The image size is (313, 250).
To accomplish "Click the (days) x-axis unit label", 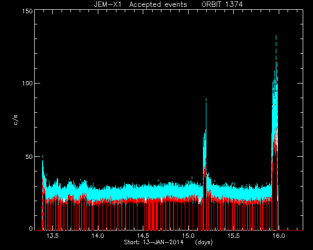I will click(204, 242).
